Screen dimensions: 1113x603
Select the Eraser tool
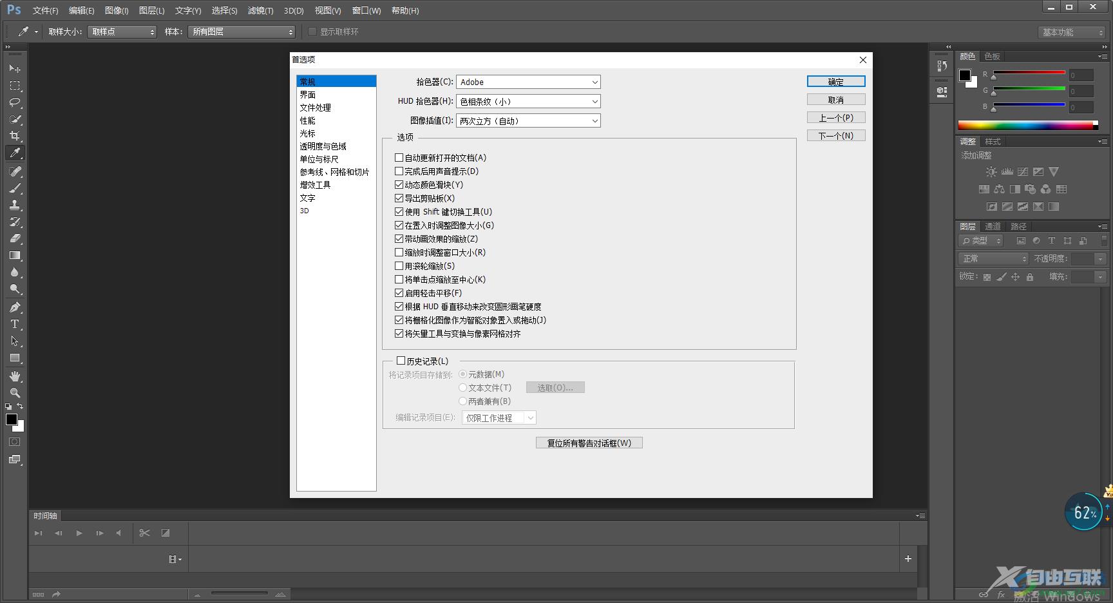pyautogui.click(x=15, y=238)
